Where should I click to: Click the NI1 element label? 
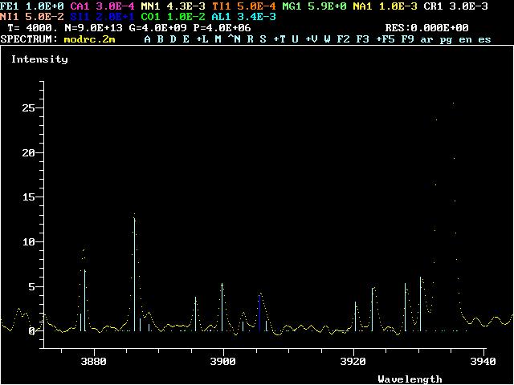pos(10,16)
